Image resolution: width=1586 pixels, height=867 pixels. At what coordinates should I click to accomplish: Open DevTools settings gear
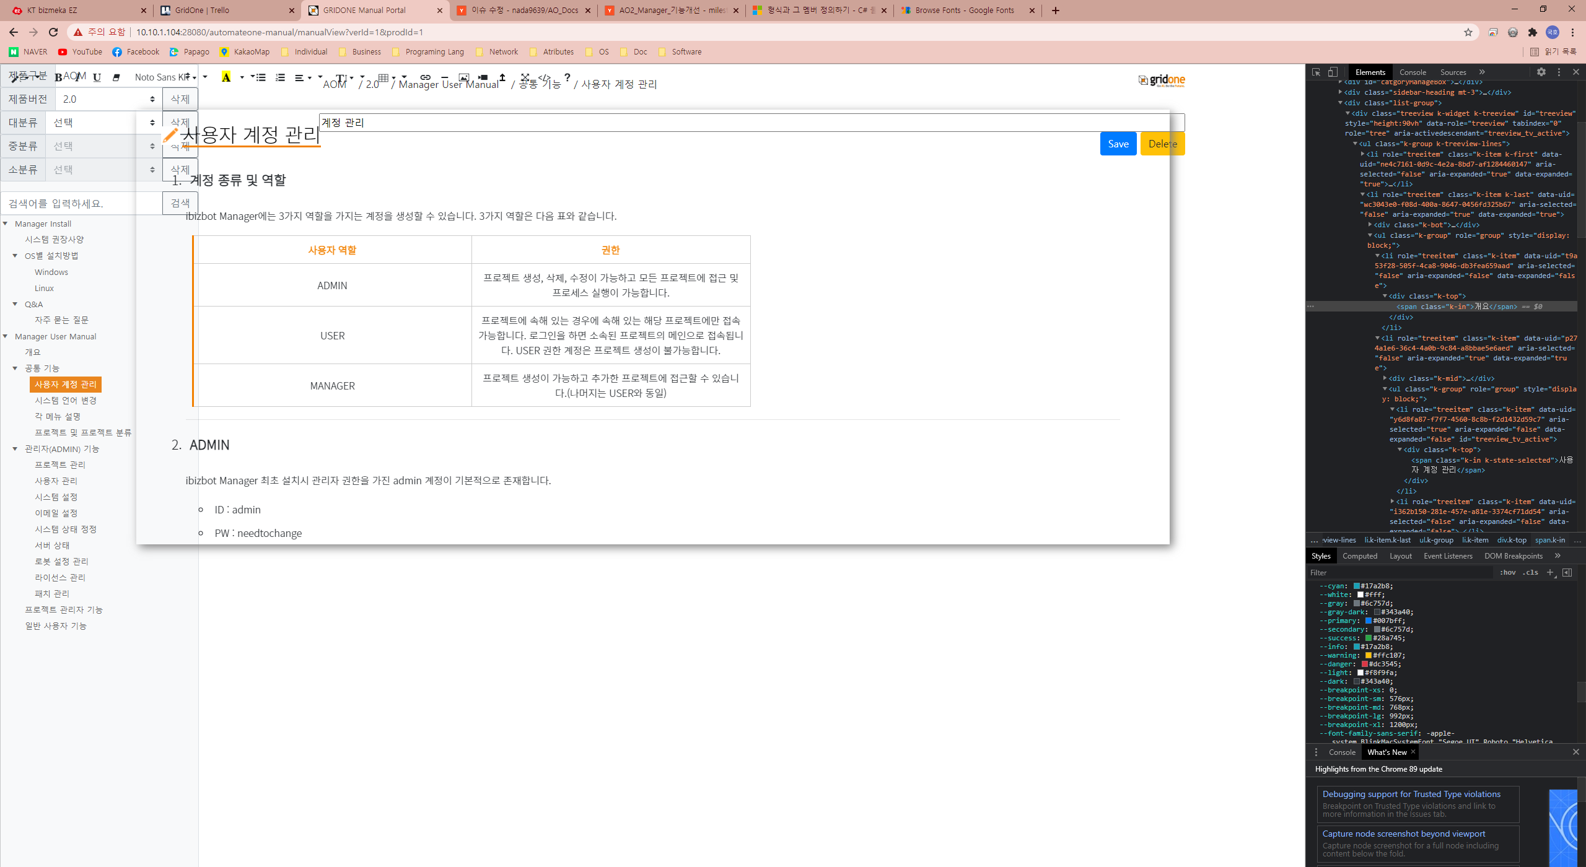click(x=1541, y=72)
